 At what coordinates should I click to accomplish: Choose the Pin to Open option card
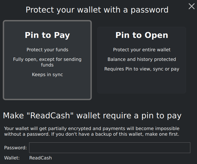(142, 60)
